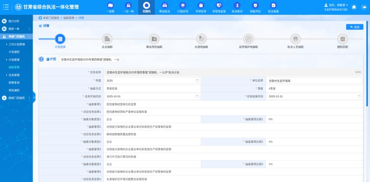
Task: Open the 移动执法 module icon
Action: (x=164, y=6)
